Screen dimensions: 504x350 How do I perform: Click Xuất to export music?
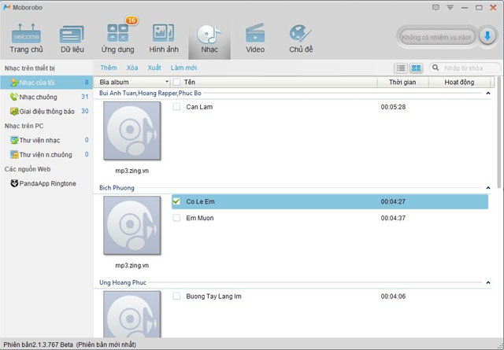[154, 68]
